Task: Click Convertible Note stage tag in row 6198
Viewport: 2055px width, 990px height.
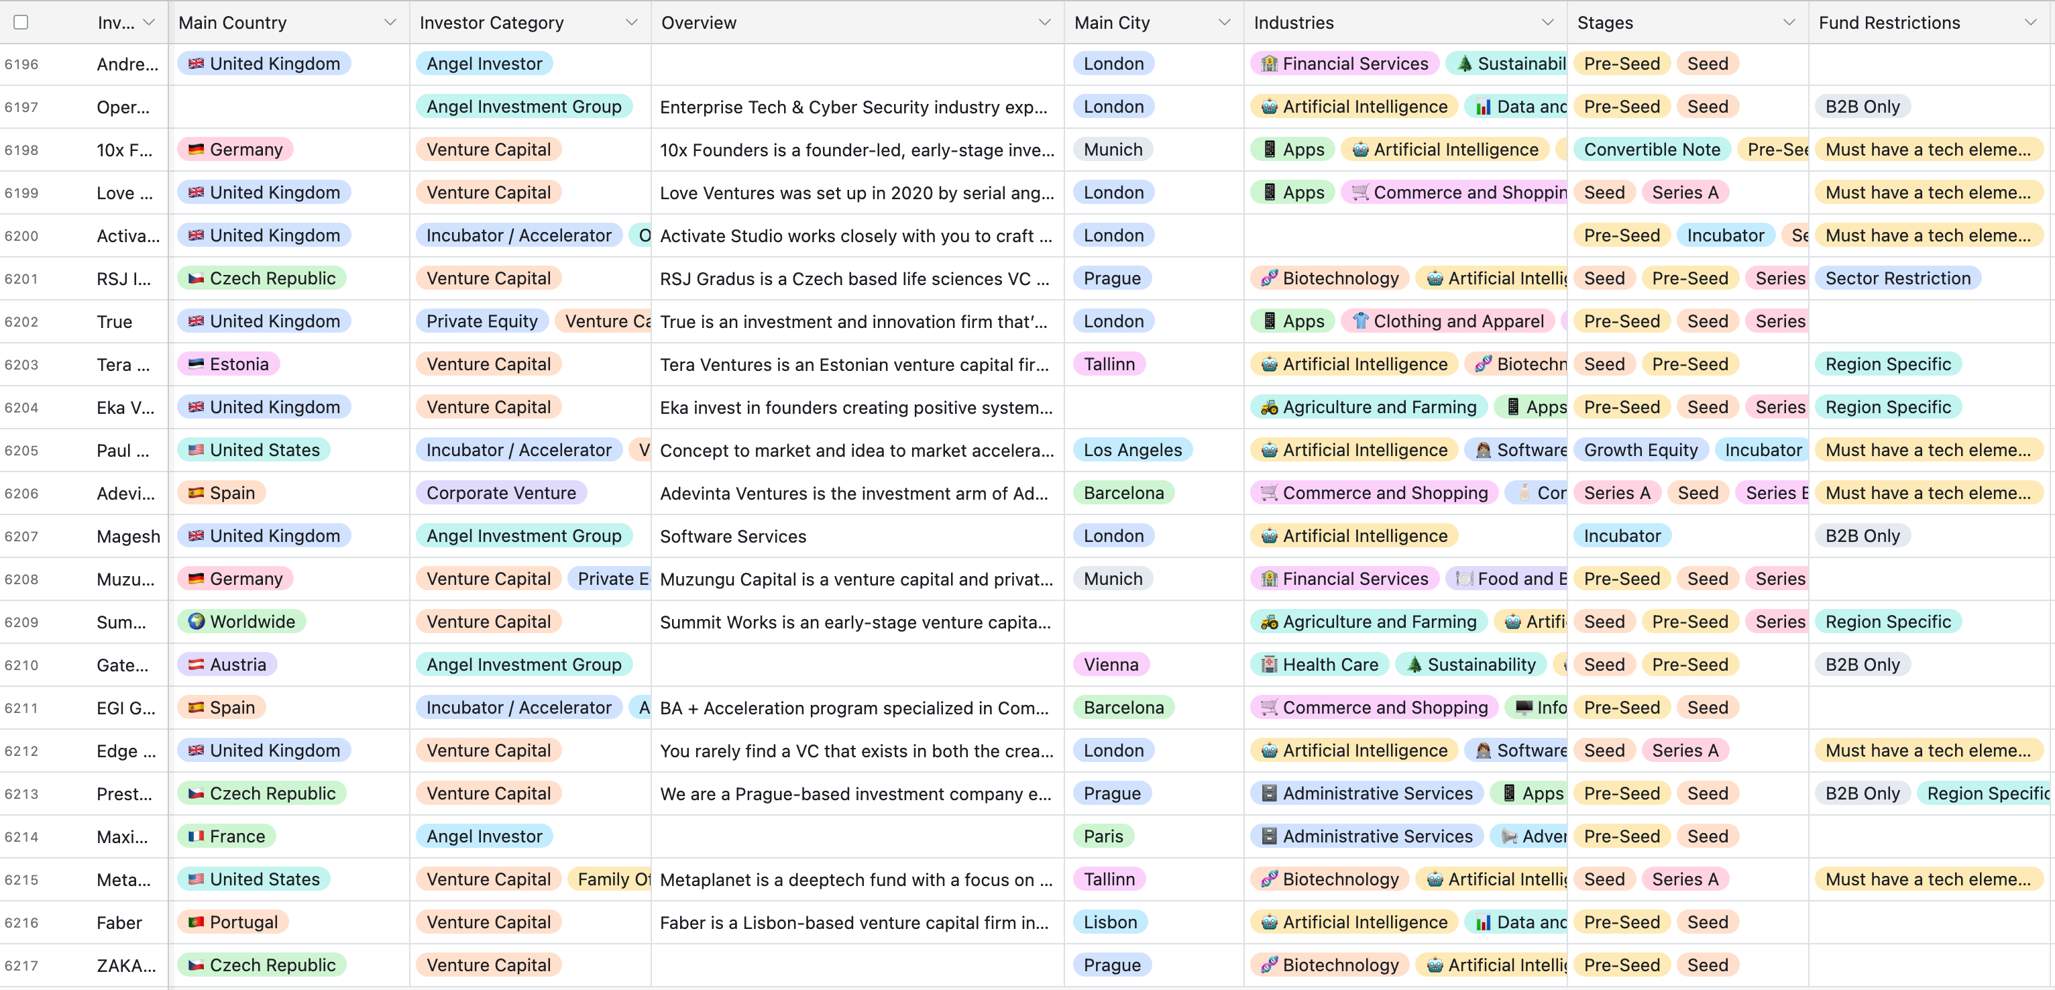Action: coord(1652,149)
